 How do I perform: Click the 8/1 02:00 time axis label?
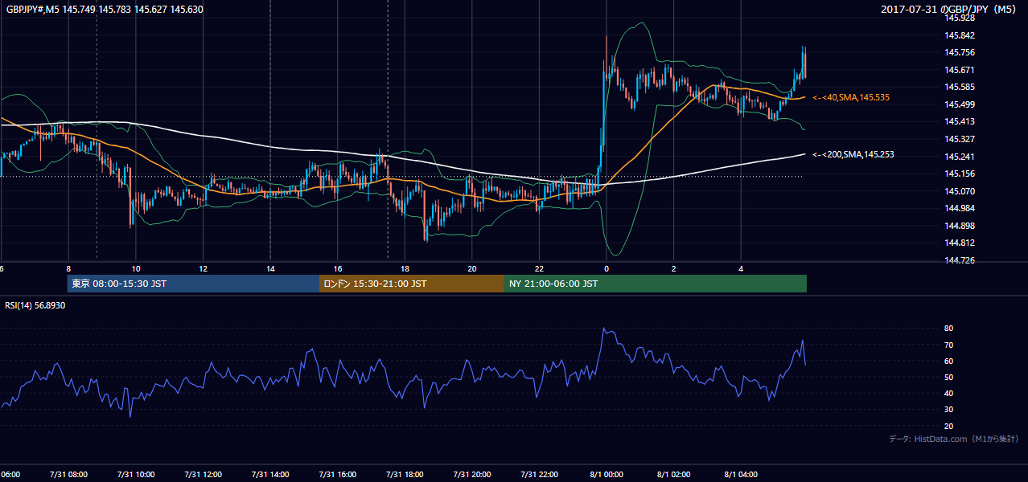pyautogui.click(x=674, y=475)
